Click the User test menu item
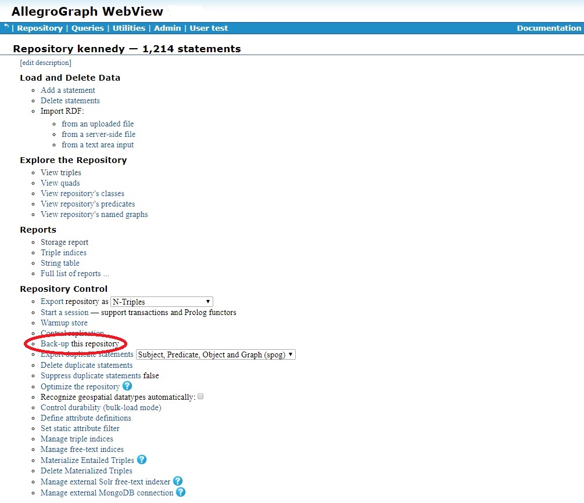Viewport: 584px width, 503px height. [x=209, y=28]
